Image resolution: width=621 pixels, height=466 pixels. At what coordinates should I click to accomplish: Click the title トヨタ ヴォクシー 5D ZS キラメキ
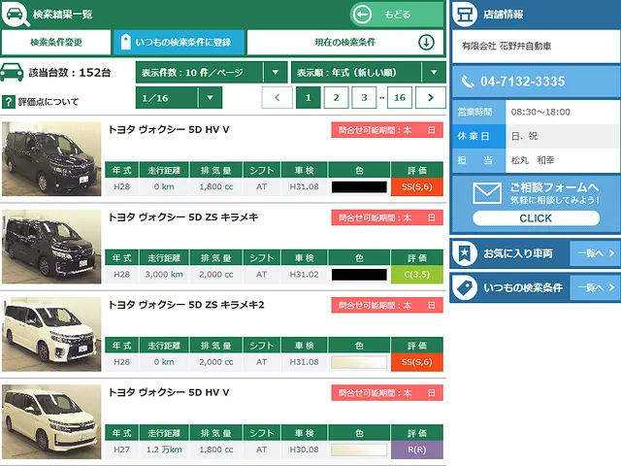coord(183,217)
